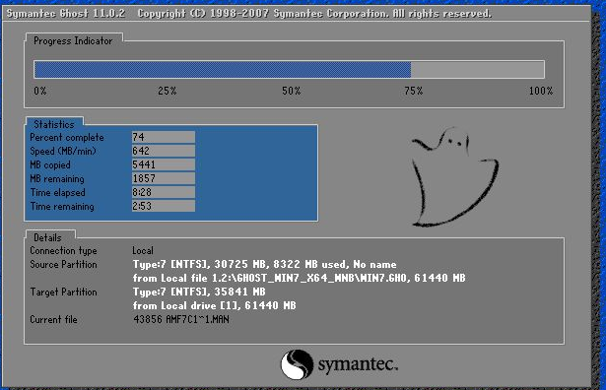This screenshot has height=390, width=606.
Task: Click the 50% scale label
Action: click(x=291, y=92)
